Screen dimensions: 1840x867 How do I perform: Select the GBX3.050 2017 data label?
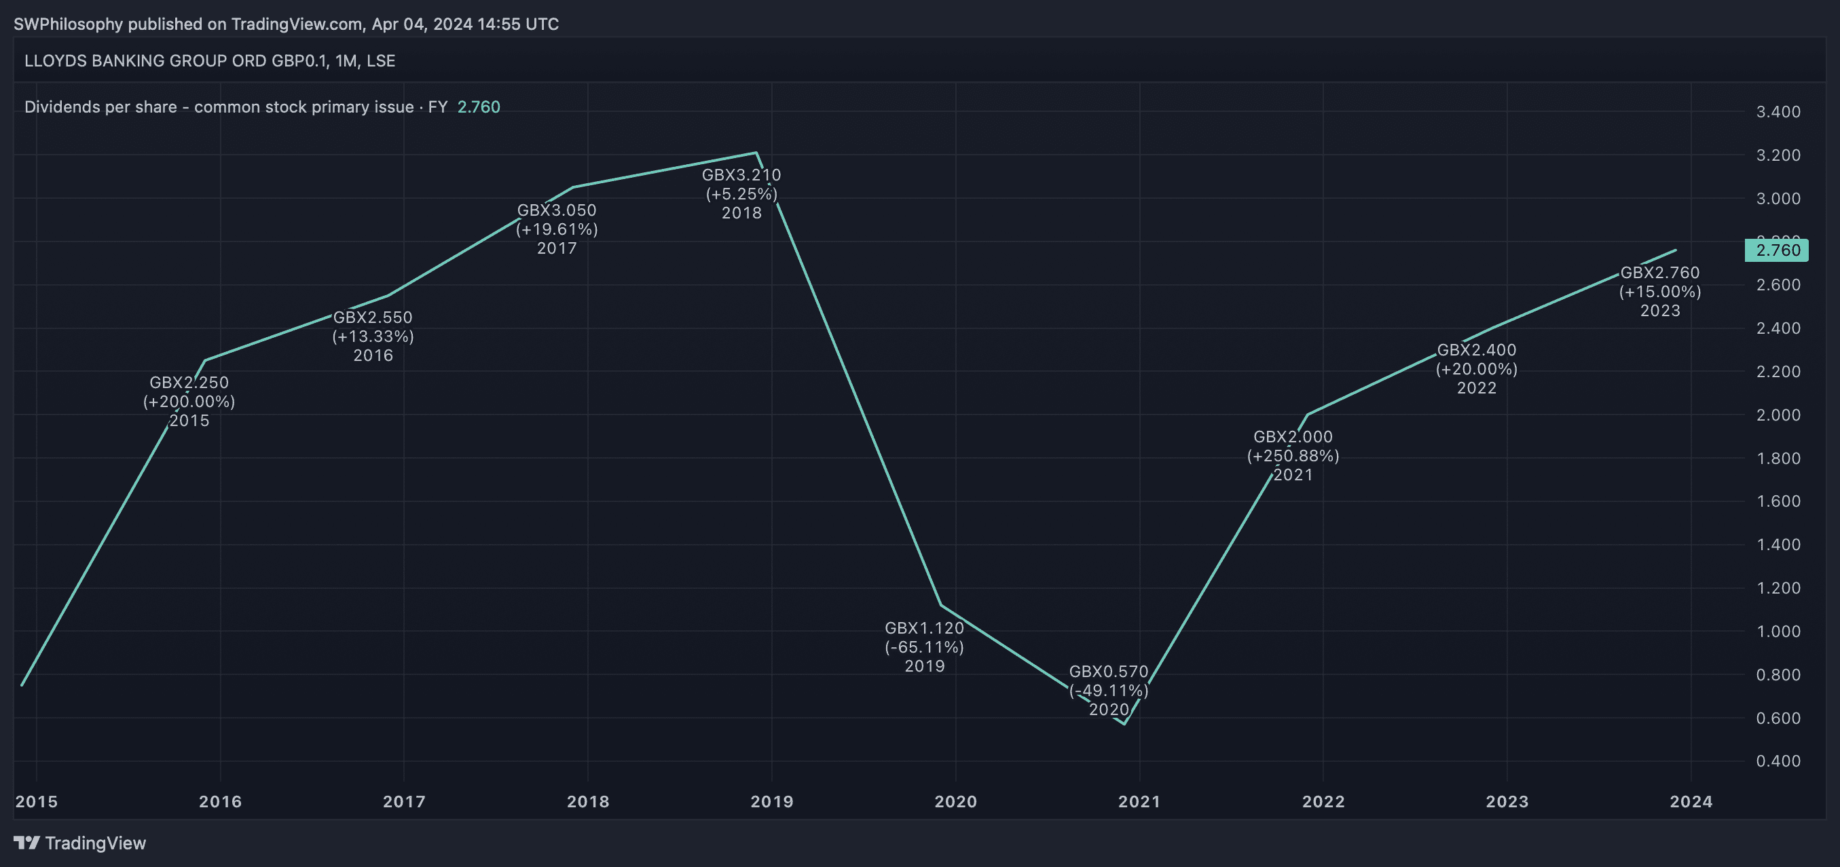pyautogui.click(x=557, y=229)
